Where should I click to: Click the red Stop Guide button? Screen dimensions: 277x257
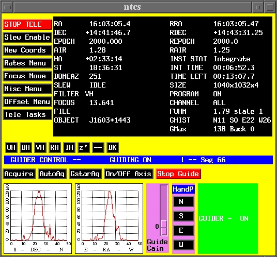pos(178,174)
